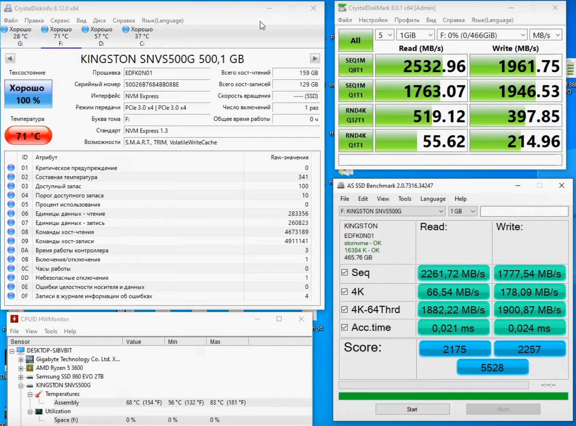
Task: Open the Профиль menu in CrystalDiskMark
Action: point(407,20)
